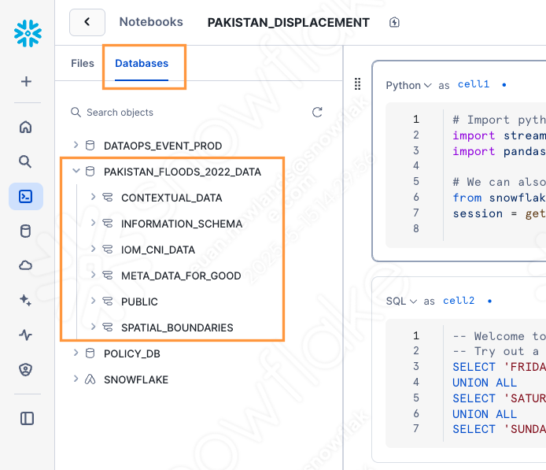Select the Projects terminal icon in sidebar
The width and height of the screenshot is (546, 470).
(x=26, y=197)
